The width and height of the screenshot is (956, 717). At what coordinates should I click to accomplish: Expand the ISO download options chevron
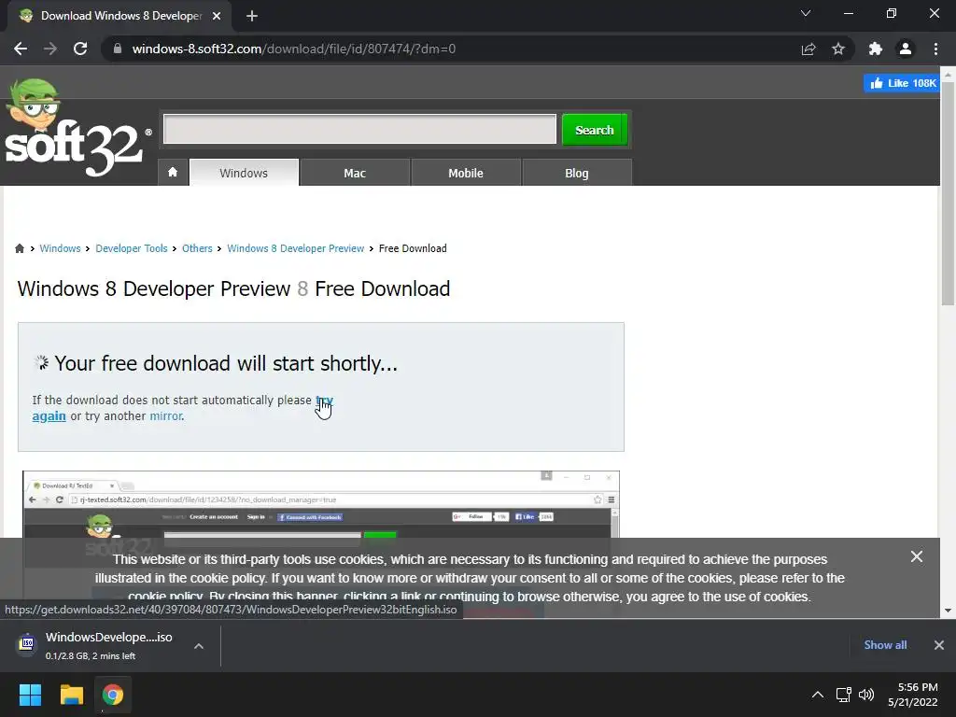199,646
